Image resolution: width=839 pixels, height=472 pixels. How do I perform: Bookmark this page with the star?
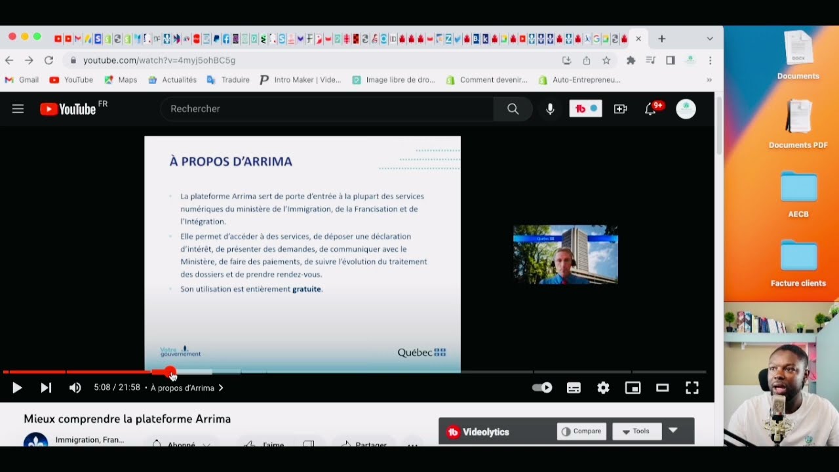(606, 60)
